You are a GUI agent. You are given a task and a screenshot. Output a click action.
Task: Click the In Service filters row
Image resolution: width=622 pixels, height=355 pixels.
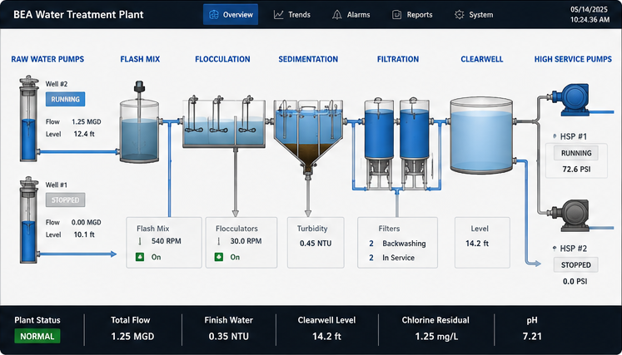(392, 258)
